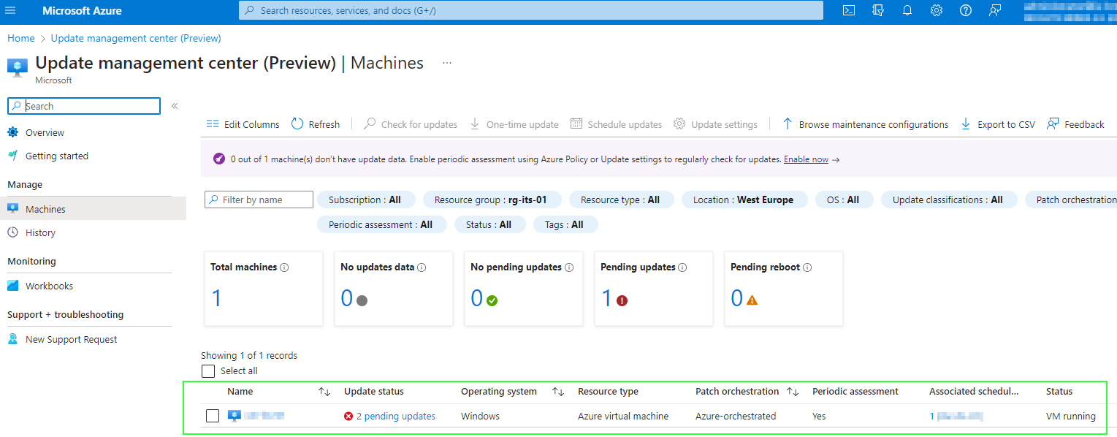Image resolution: width=1117 pixels, height=437 pixels.
Task: Collapse the sidebar with the double chevron
Action: click(175, 106)
